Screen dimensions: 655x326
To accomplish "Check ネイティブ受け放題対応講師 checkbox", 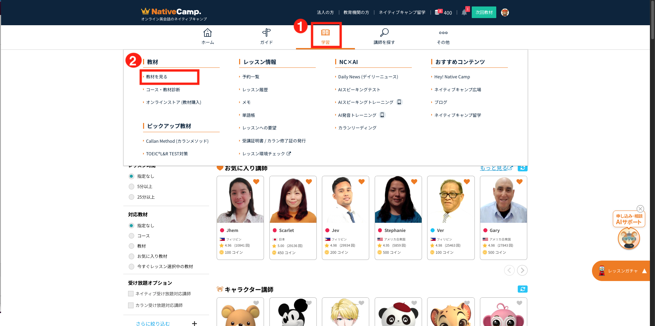I will [131, 294].
